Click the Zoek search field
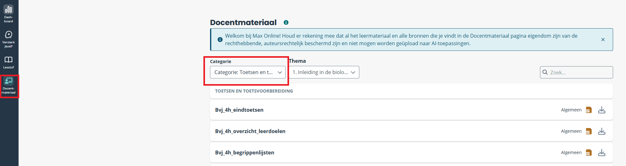The height and width of the screenshot is (166, 626). pos(576,72)
